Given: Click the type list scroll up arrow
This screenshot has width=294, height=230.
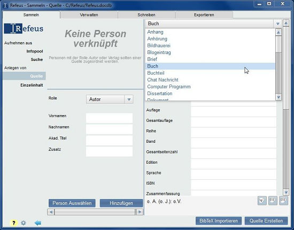Looking at the screenshot, I should point(278,32).
